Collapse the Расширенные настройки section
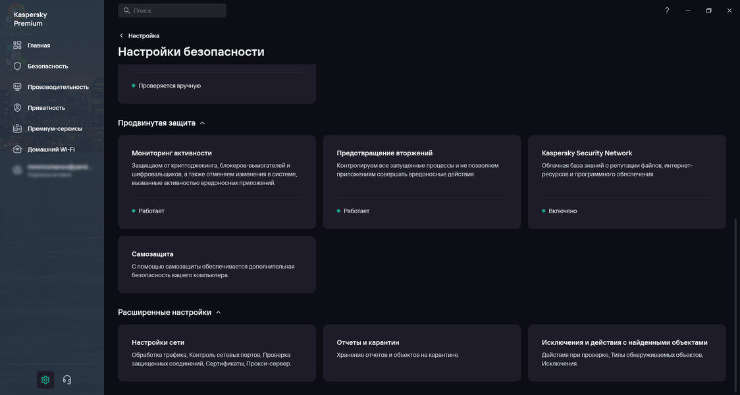Viewport: 740px width, 395px height. pyautogui.click(x=219, y=313)
